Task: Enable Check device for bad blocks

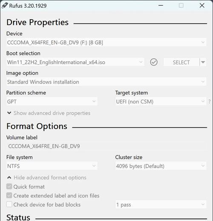Action: click(x=9, y=204)
